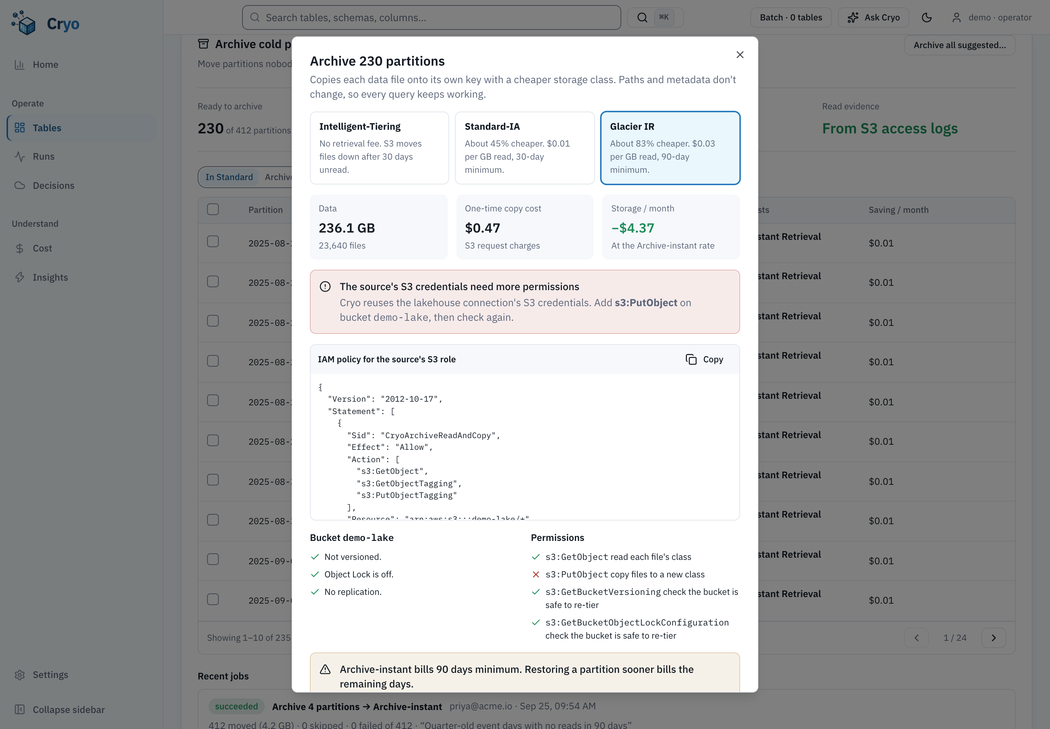1050x729 pixels.
Task: Select the Glacier IR storage class card
Action: [670, 148]
